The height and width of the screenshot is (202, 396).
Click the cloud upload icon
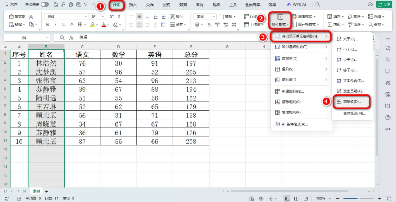click(370, 4)
